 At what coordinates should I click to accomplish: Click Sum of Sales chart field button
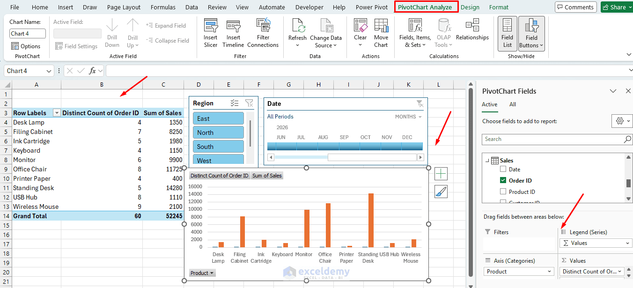[x=267, y=176]
